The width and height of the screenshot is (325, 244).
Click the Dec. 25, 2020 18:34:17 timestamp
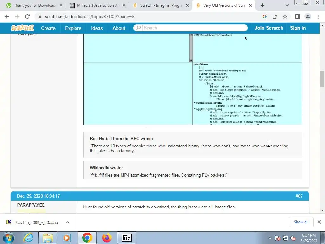(x=38, y=196)
